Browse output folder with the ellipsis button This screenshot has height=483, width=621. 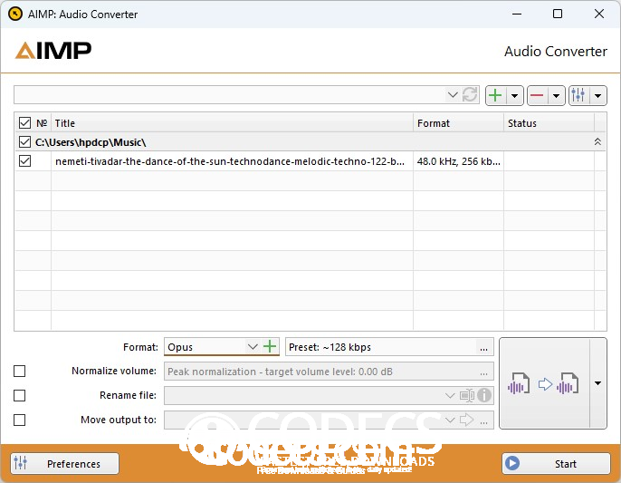[483, 421]
